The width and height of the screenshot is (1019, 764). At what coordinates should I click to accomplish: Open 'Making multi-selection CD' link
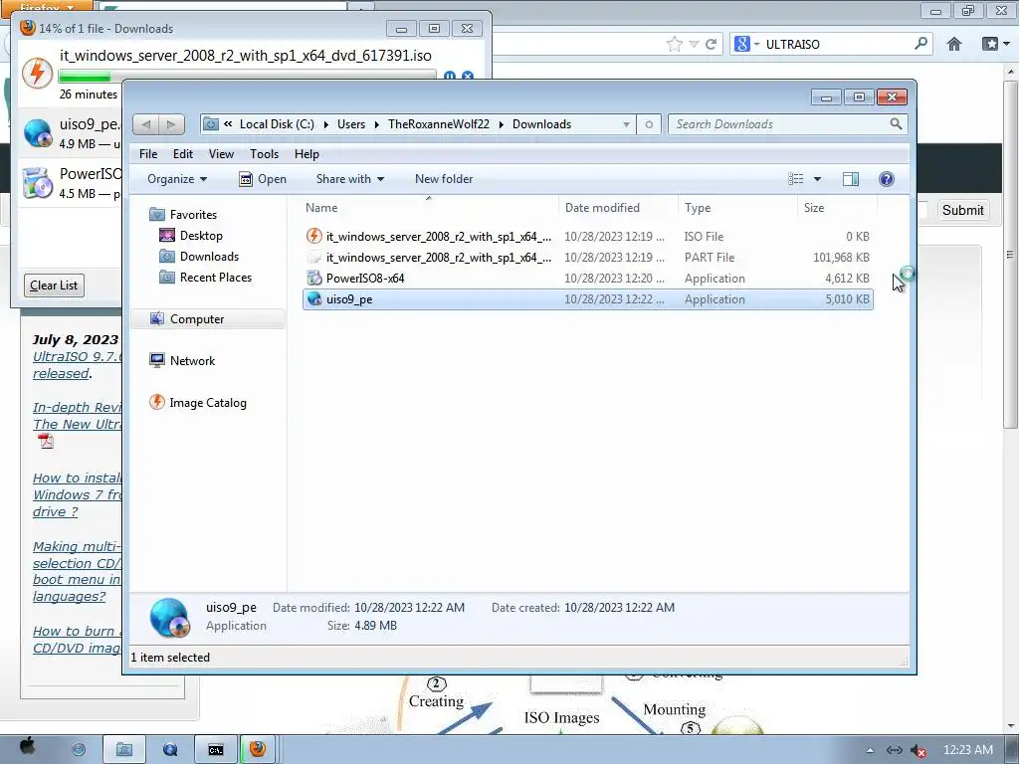[x=77, y=571]
